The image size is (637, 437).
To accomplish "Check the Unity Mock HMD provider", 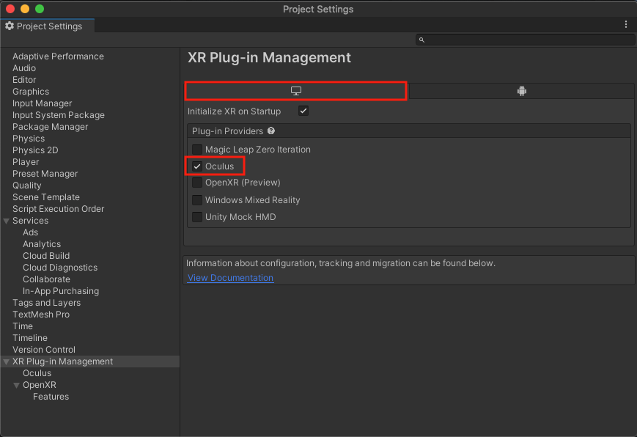I will point(197,217).
